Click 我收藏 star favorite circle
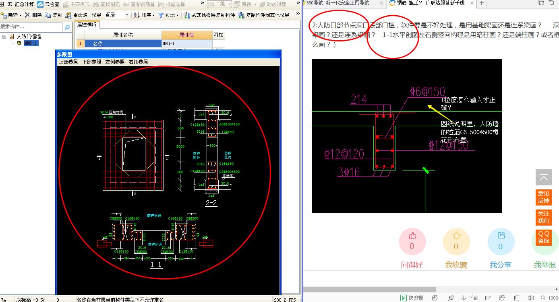This screenshot has width=559, height=302. [x=456, y=242]
